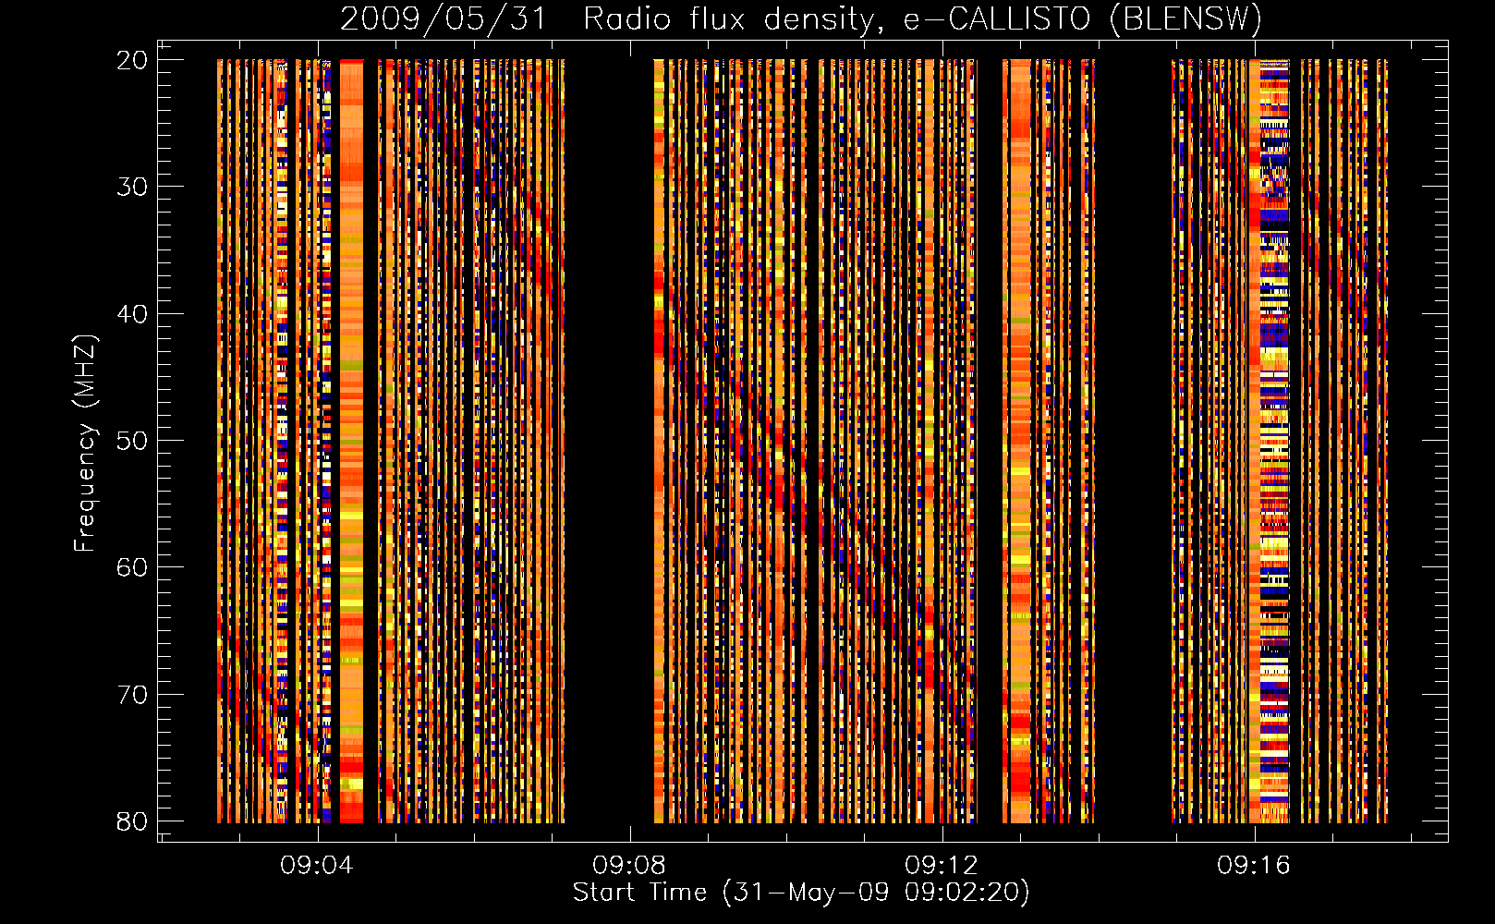The height and width of the screenshot is (924, 1495).
Task: Click the plot title "Radio flux density, e-CALLISTO (BLENSW)"
Action: (x=922, y=19)
